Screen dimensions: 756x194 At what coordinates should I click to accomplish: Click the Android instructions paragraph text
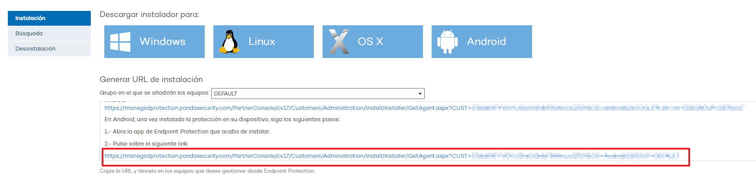click(222, 119)
